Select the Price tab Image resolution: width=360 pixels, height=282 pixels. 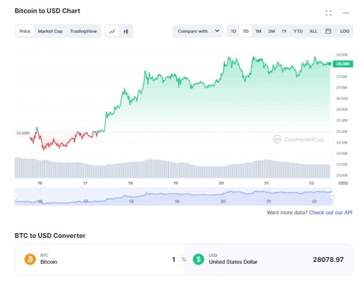(25, 31)
